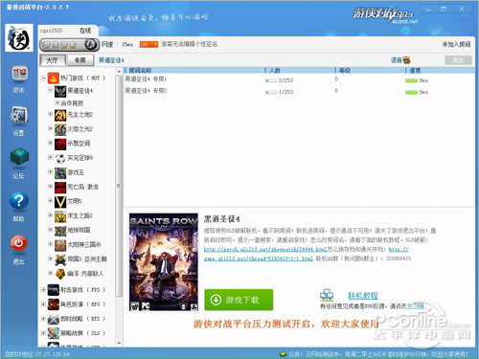Click the user avatar calligraphy logo
The height and width of the screenshot is (359, 479).
[x=19, y=37]
